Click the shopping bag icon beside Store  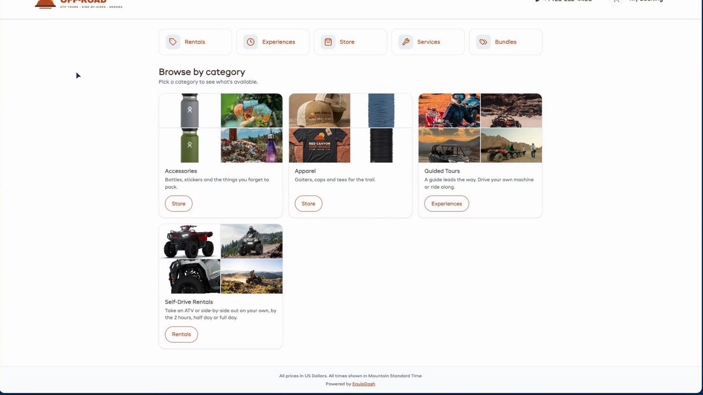pyautogui.click(x=328, y=42)
